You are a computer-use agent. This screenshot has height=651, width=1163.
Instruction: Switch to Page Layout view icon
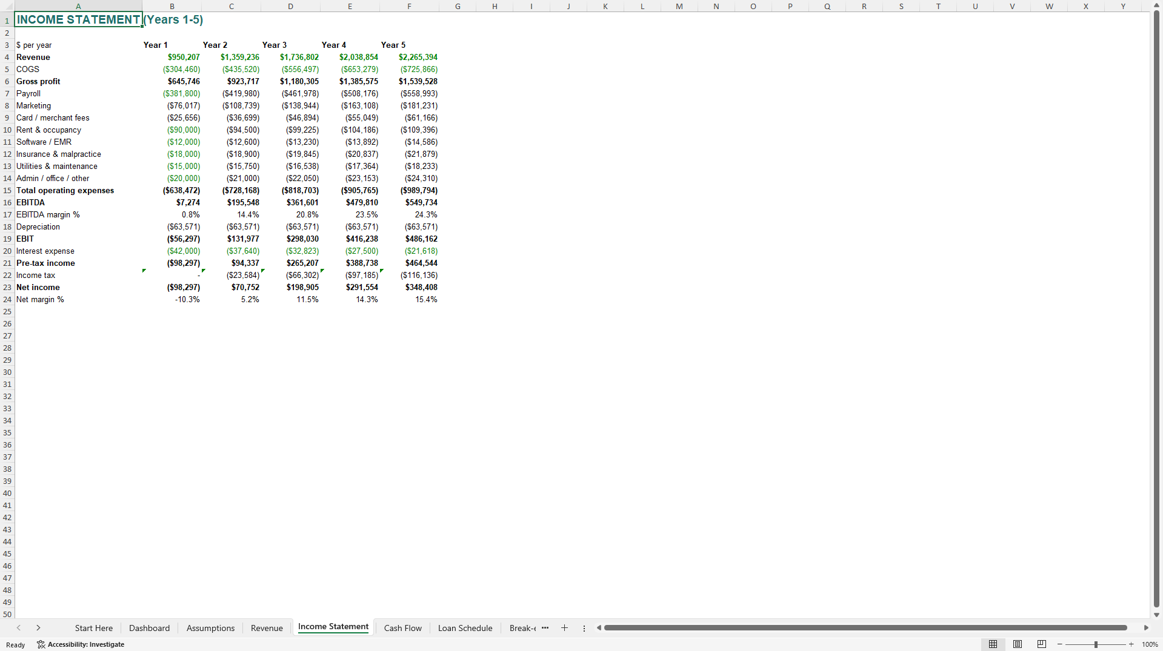pyautogui.click(x=1018, y=644)
